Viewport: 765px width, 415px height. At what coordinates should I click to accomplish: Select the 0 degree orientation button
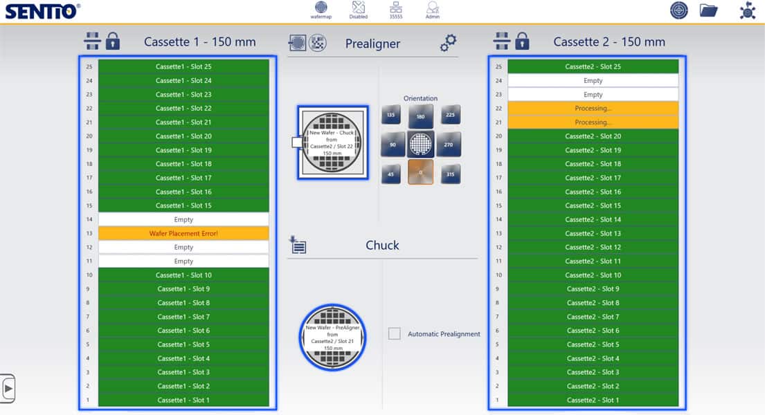[420, 172]
